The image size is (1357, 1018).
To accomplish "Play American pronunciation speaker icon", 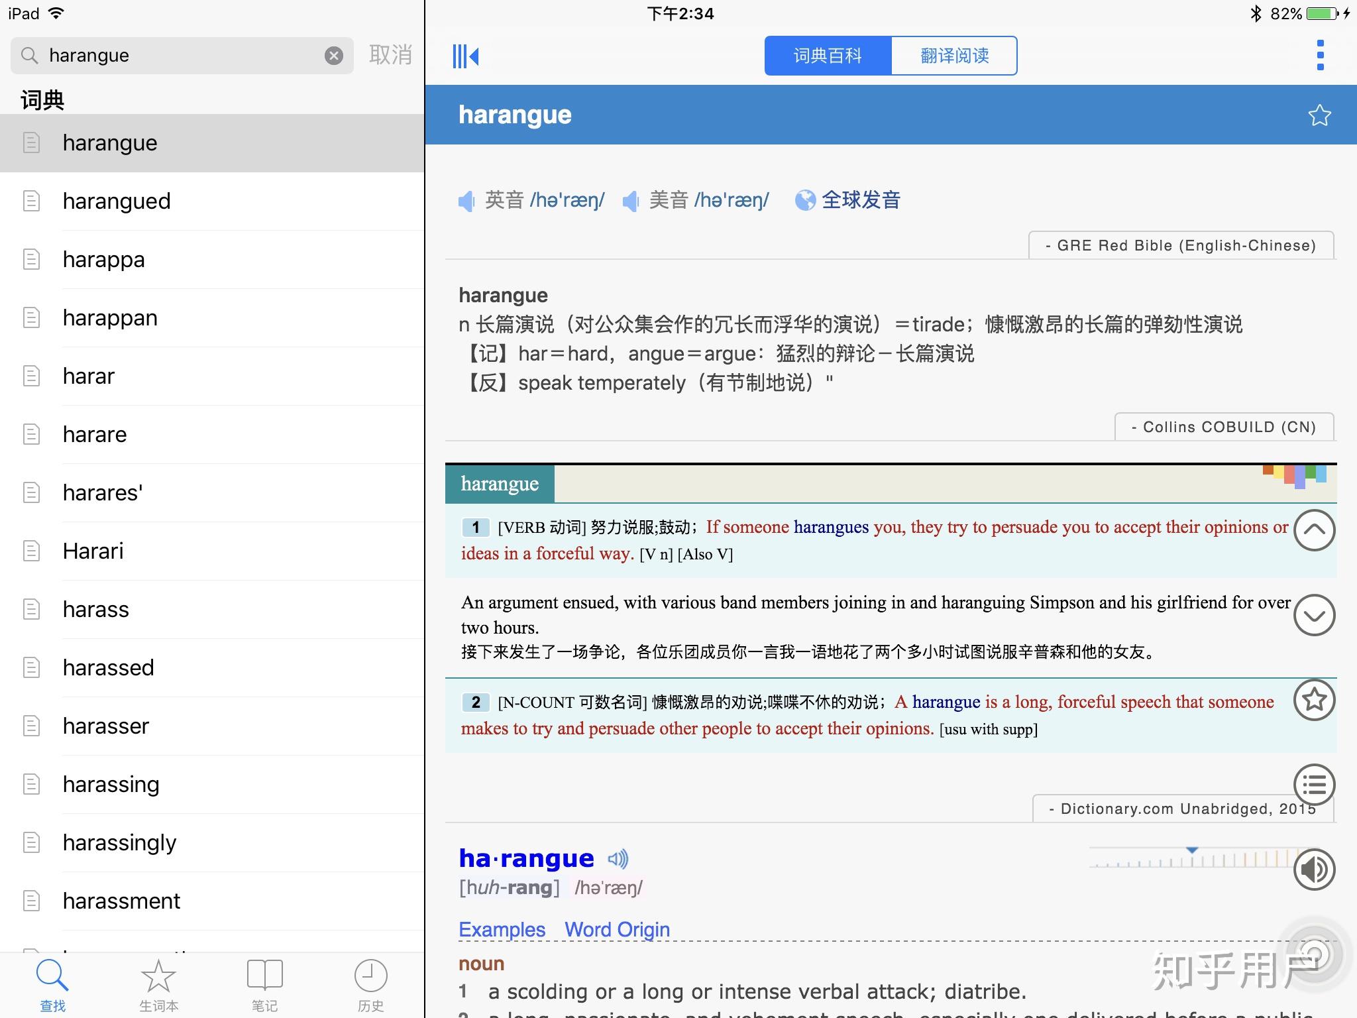I will (x=631, y=200).
